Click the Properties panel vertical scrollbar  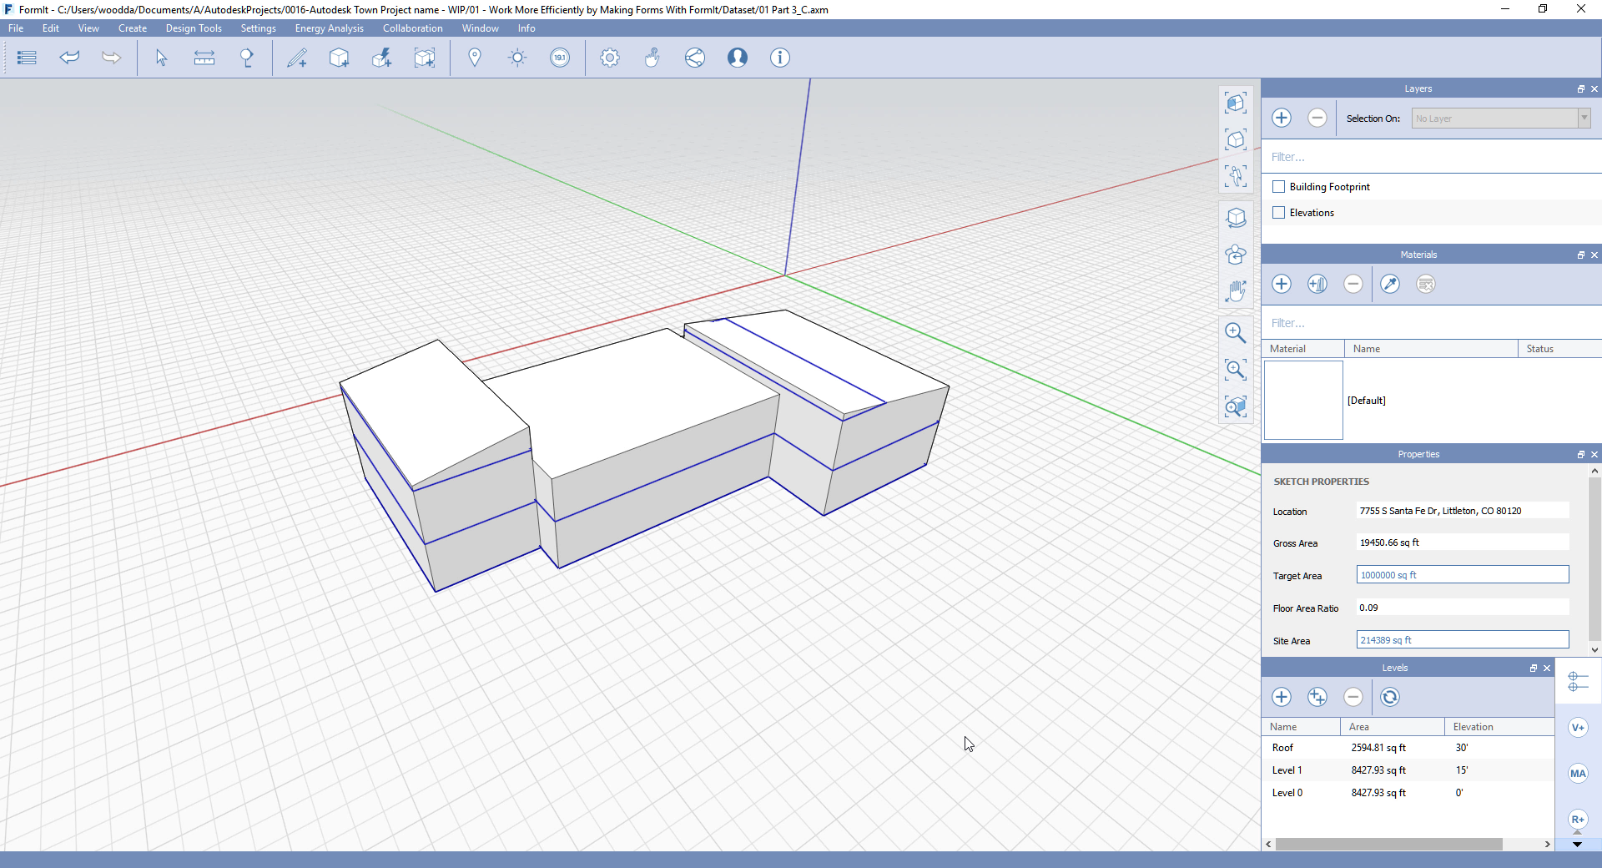coord(1594,560)
